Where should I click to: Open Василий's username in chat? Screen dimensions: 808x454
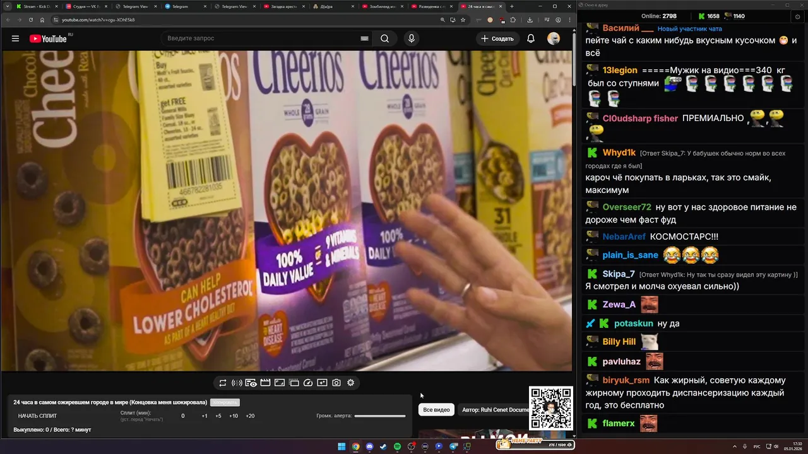click(628, 28)
